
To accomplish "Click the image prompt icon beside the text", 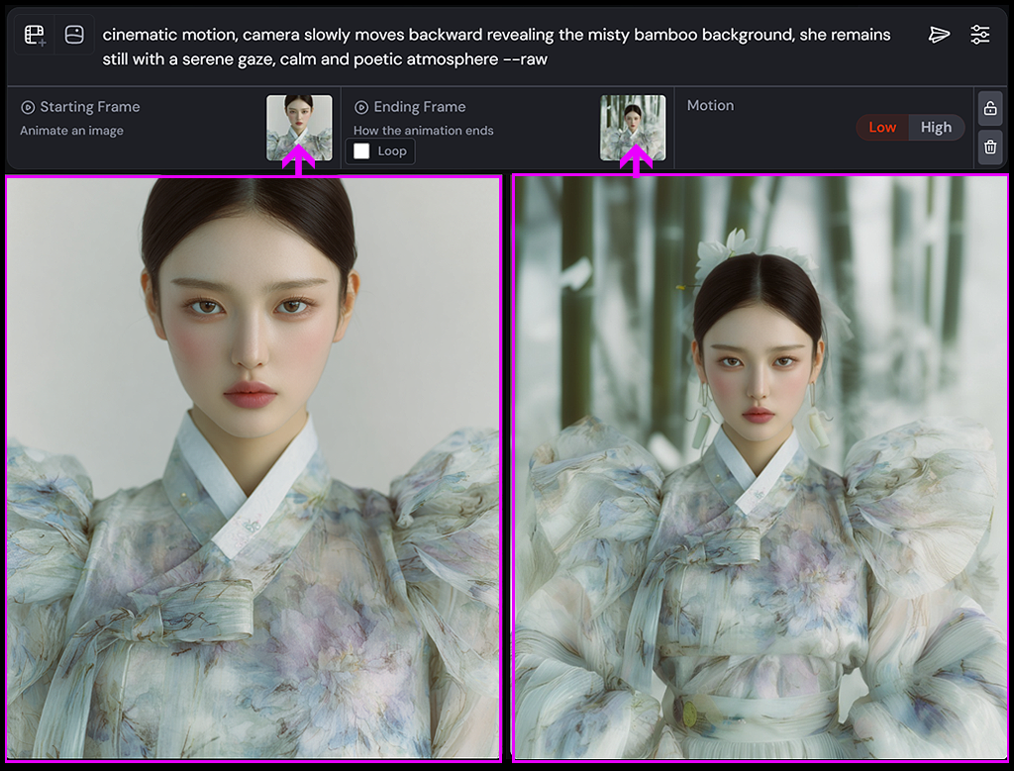I will (x=74, y=35).
